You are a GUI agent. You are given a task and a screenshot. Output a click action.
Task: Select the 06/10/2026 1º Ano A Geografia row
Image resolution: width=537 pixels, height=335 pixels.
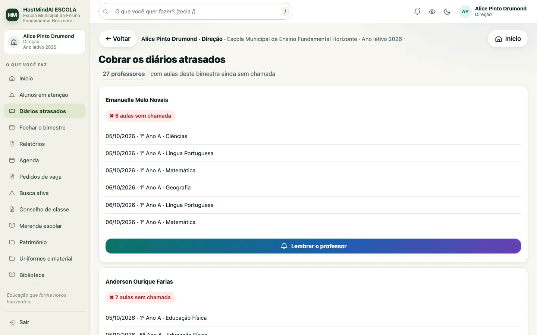pyautogui.click(x=313, y=188)
